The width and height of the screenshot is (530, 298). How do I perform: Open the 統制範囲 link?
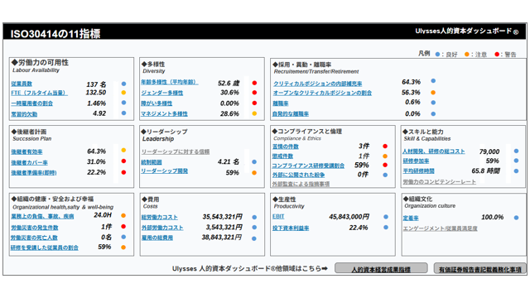(x=152, y=162)
